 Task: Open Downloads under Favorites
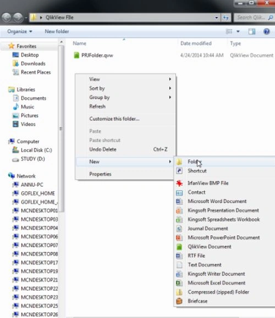[33, 64]
